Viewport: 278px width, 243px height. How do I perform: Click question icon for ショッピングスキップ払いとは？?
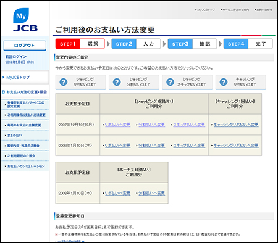[x=170, y=82]
